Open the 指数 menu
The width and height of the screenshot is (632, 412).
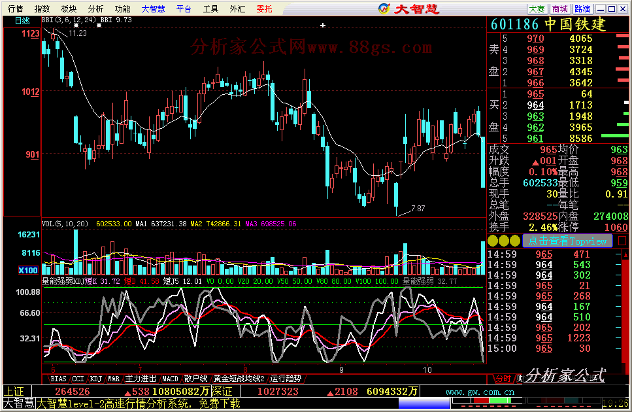(42, 9)
